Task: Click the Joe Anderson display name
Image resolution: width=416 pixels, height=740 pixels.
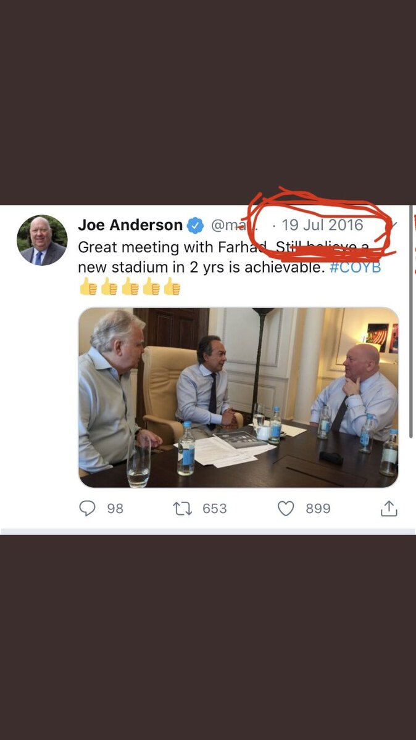Action: [130, 225]
